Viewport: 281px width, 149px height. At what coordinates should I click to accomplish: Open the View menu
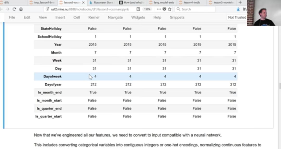coord(43,17)
